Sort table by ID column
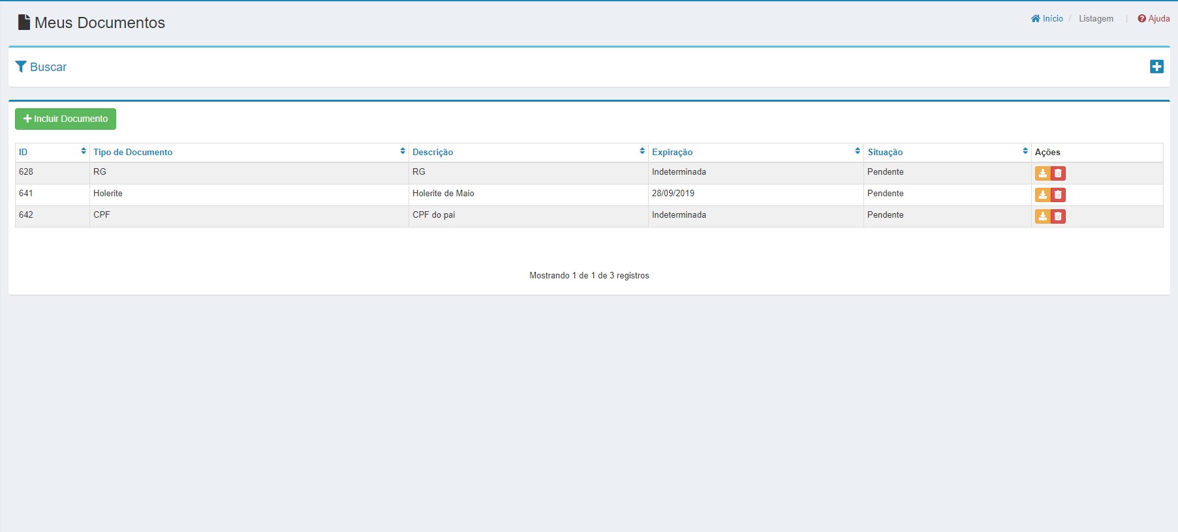1178x532 pixels. (52, 152)
